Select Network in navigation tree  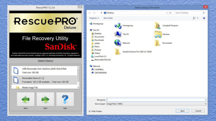coord(95,66)
